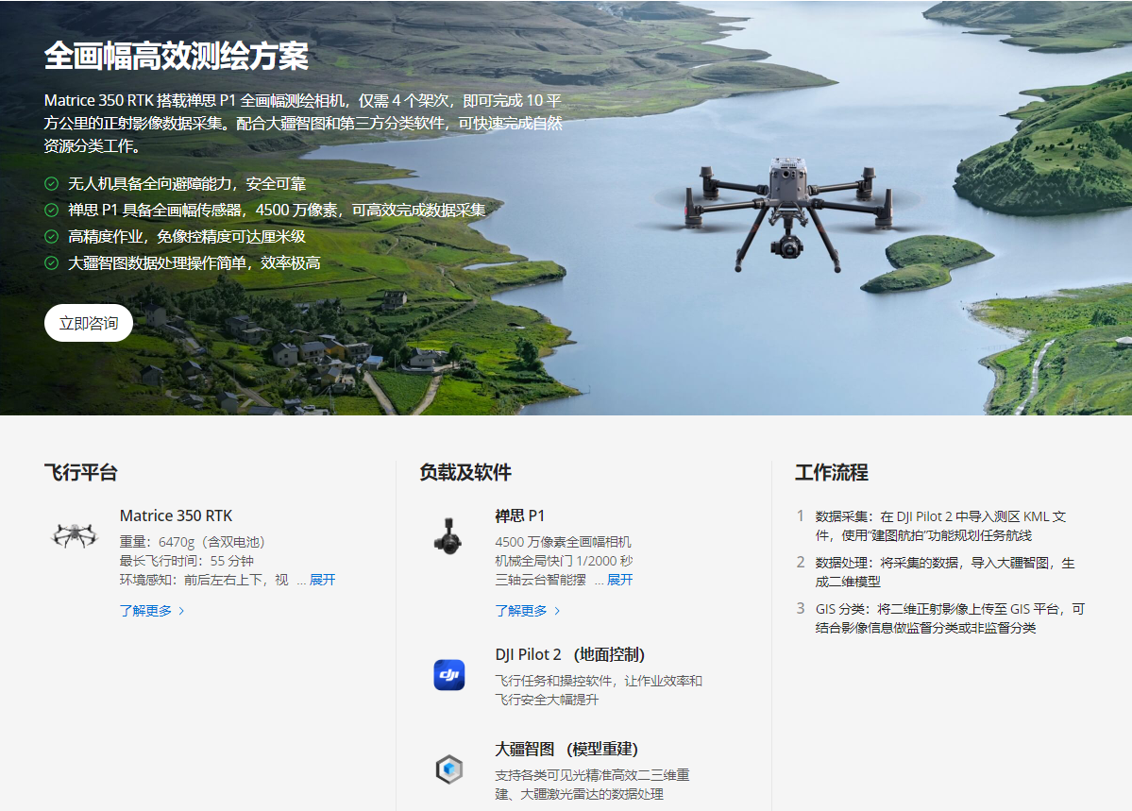
Task: Click the 大疆智图 hexagon app icon
Action: [x=448, y=769]
